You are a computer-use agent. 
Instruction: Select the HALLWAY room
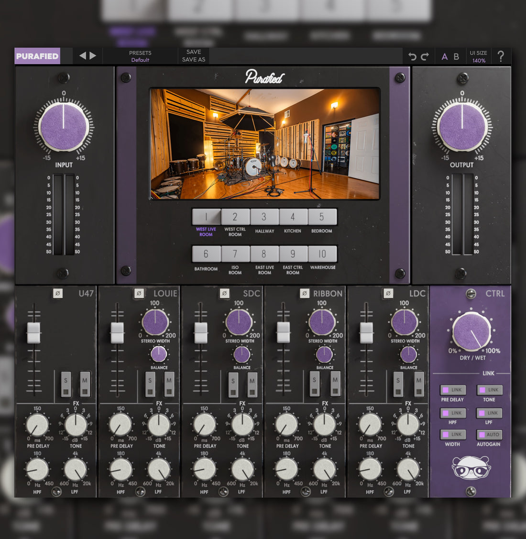click(x=263, y=217)
